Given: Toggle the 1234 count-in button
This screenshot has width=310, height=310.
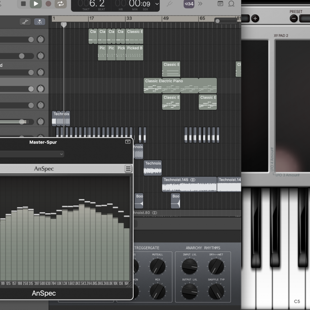Looking at the screenshot, I should 188,4.
